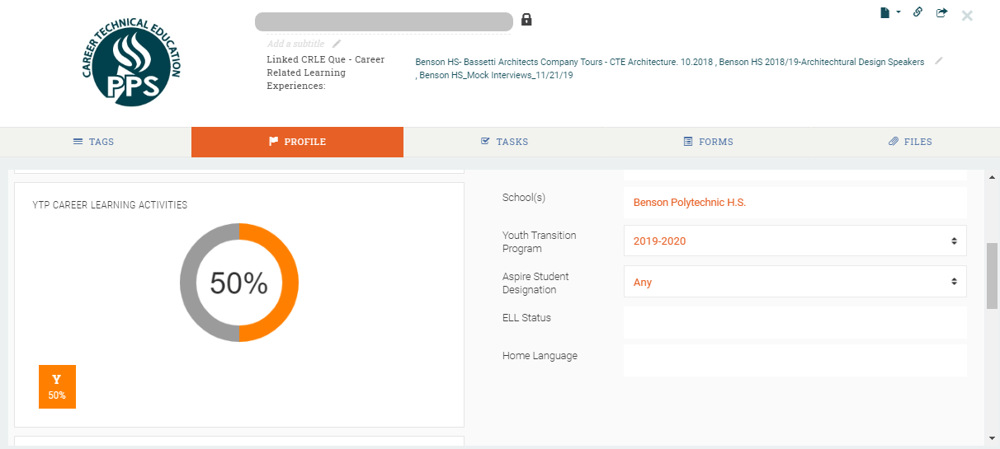The width and height of the screenshot is (1000, 449).
Task: Click the share export arrow icon
Action: tap(941, 12)
